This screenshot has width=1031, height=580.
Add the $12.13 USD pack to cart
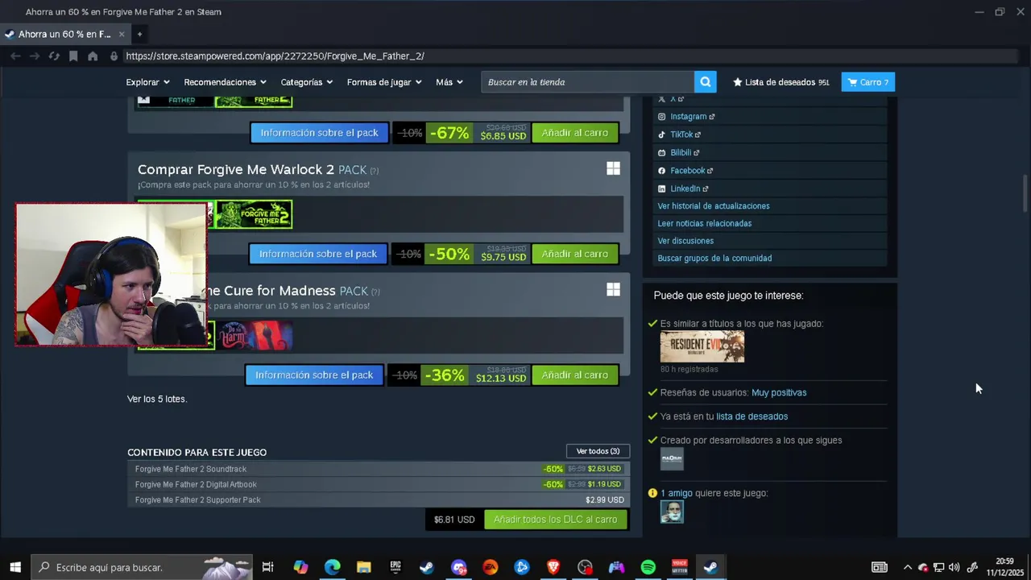tap(575, 375)
